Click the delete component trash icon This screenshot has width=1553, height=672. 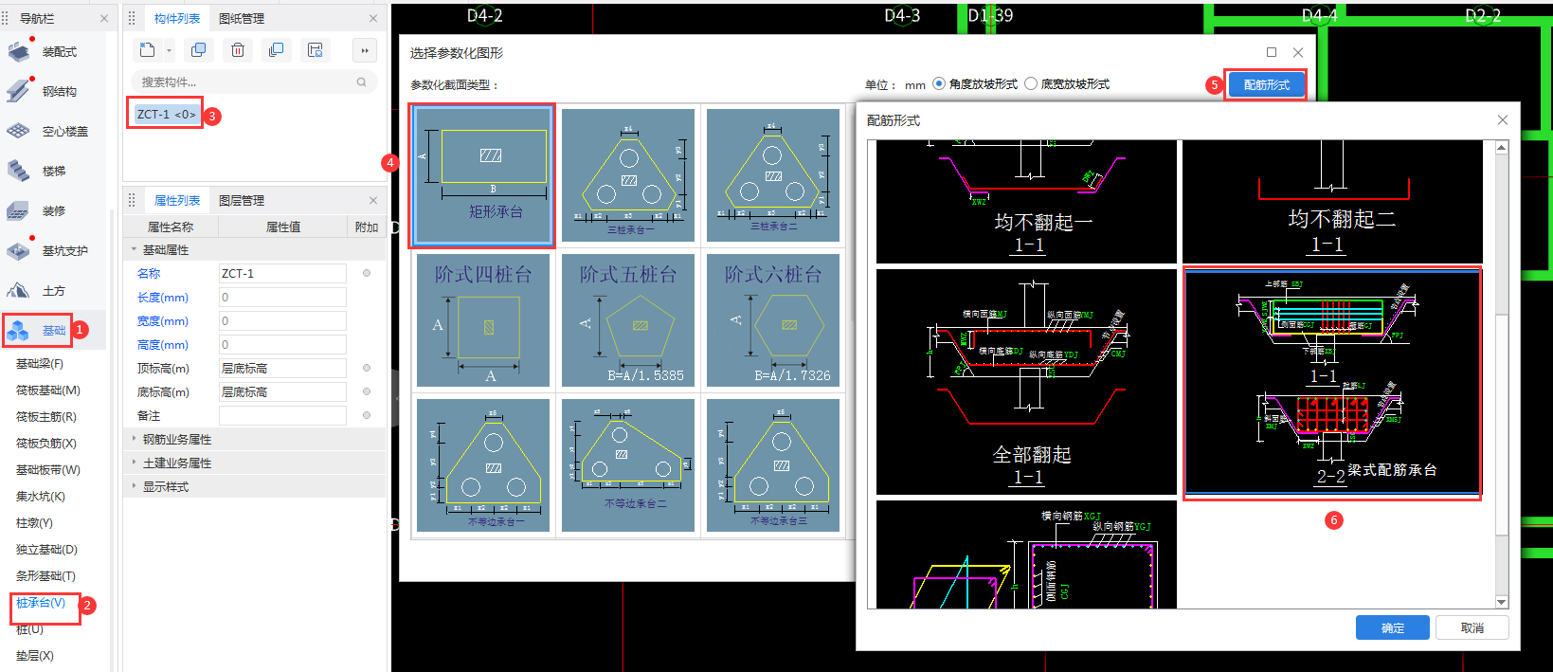click(x=238, y=50)
